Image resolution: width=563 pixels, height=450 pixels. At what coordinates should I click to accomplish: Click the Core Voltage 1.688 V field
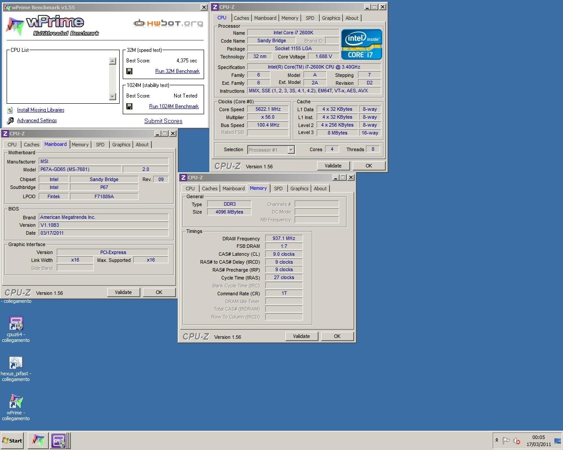coord(323,56)
